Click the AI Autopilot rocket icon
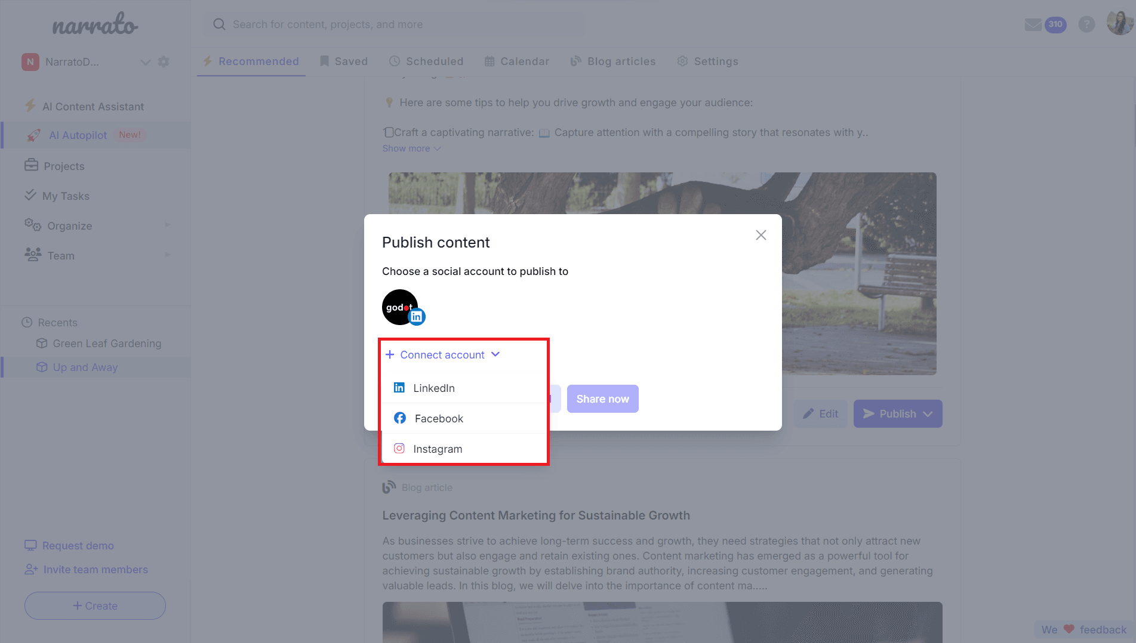Image resolution: width=1136 pixels, height=643 pixels. tap(33, 135)
